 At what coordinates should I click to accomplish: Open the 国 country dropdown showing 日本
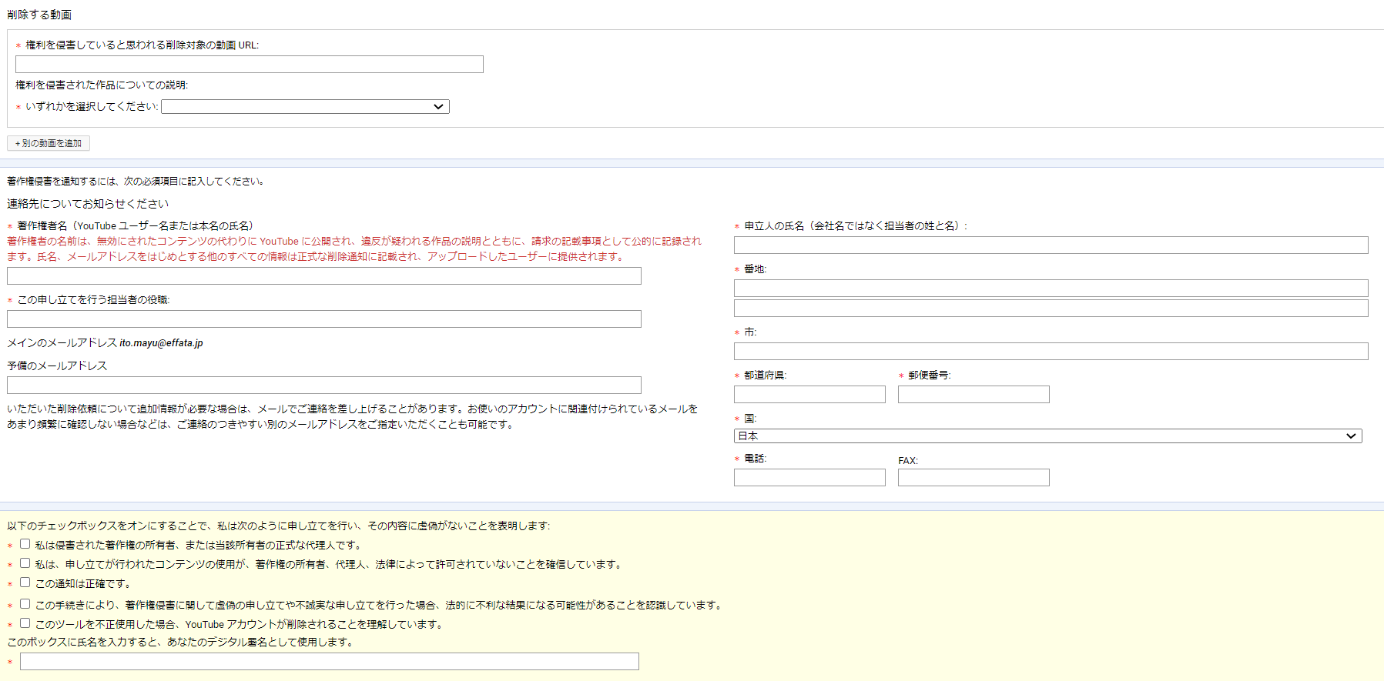click(x=1048, y=436)
